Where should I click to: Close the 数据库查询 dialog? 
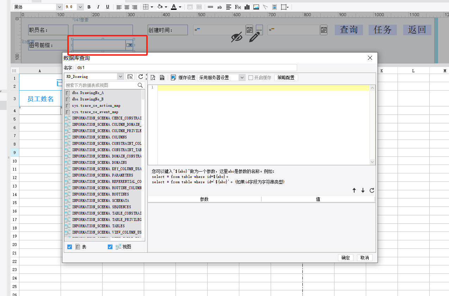pos(370,58)
